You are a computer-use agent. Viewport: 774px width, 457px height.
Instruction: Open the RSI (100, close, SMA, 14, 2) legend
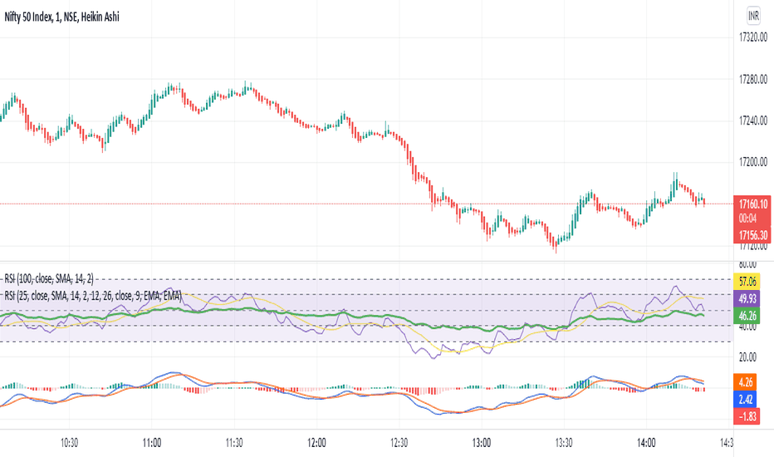pos(49,279)
